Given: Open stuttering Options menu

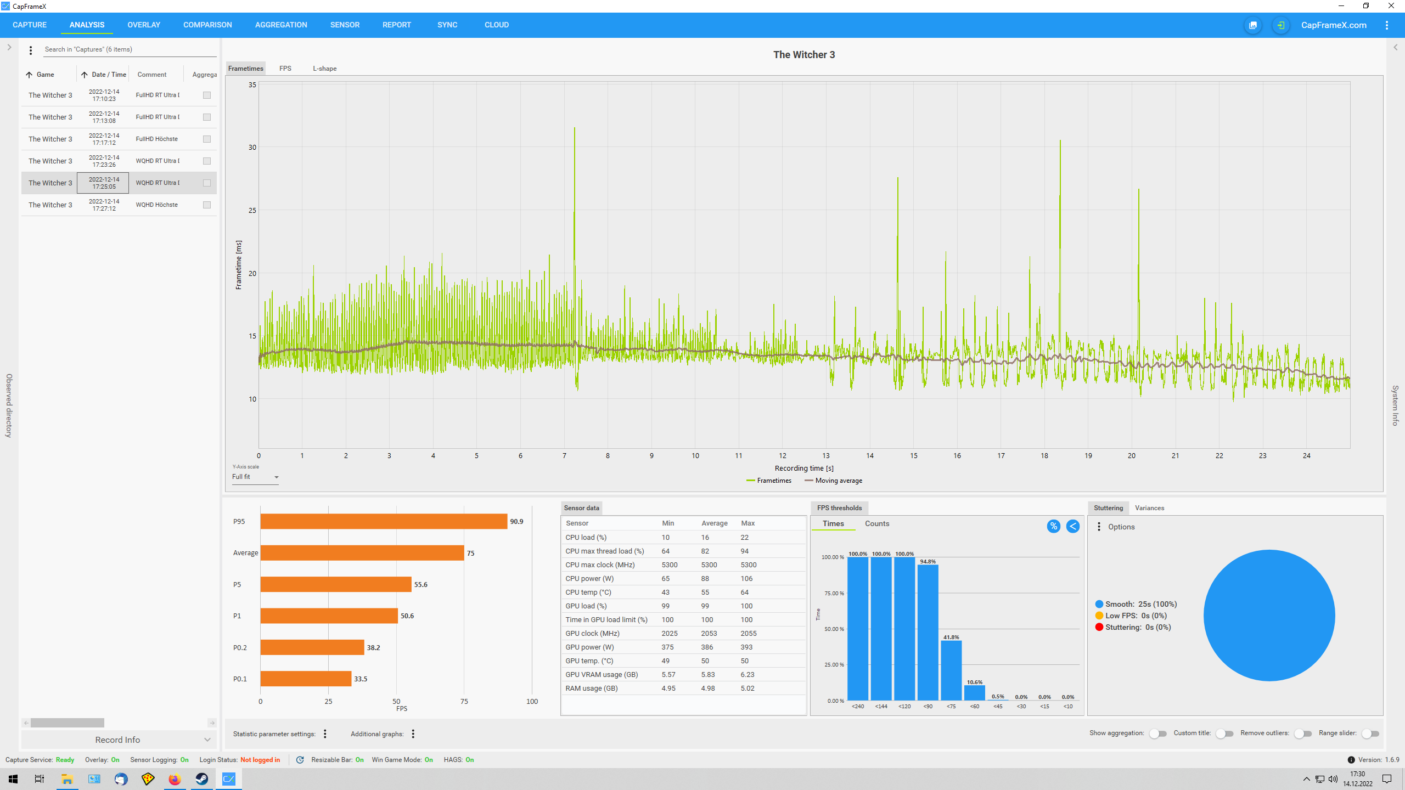Looking at the screenshot, I should click(1099, 527).
